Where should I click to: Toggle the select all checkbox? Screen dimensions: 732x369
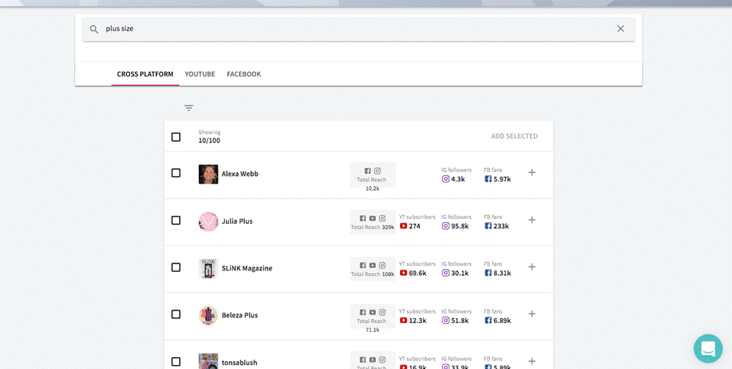pos(176,137)
